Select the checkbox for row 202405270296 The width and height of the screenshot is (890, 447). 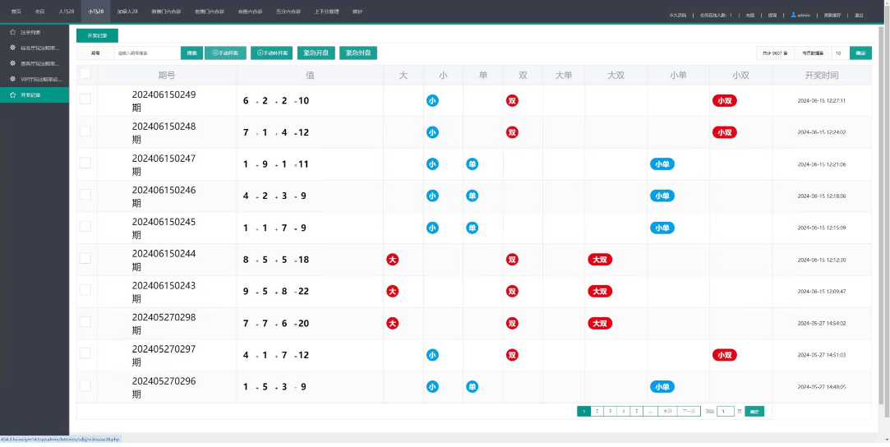[85, 385]
